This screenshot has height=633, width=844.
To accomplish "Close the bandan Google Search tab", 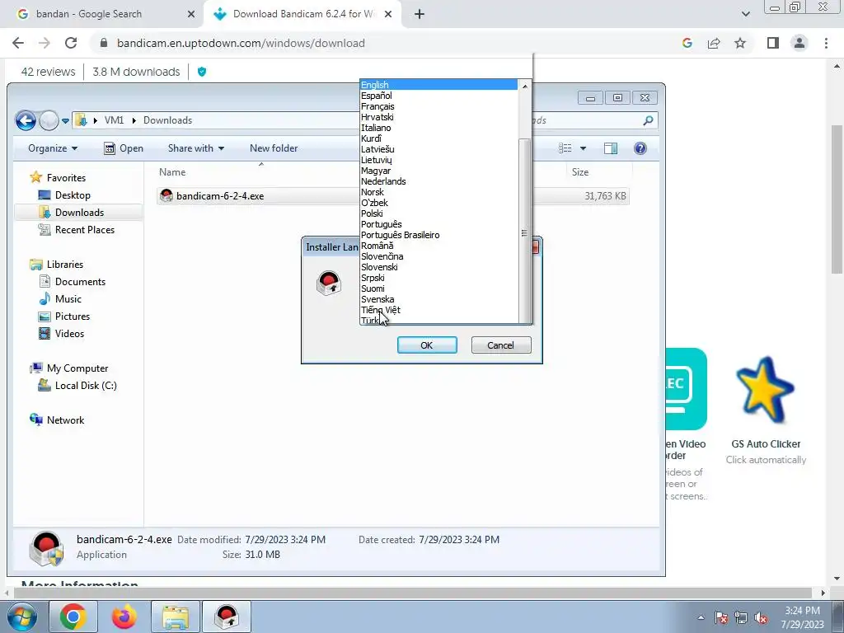I will (191, 14).
